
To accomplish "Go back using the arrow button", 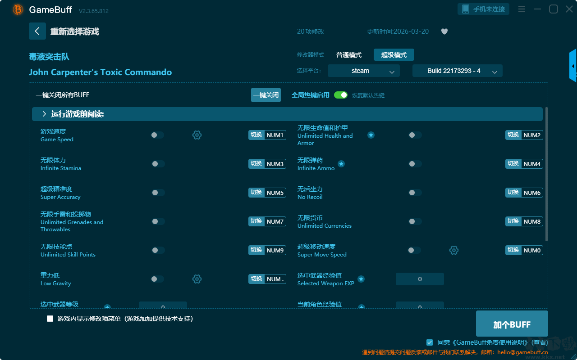I will (37, 31).
